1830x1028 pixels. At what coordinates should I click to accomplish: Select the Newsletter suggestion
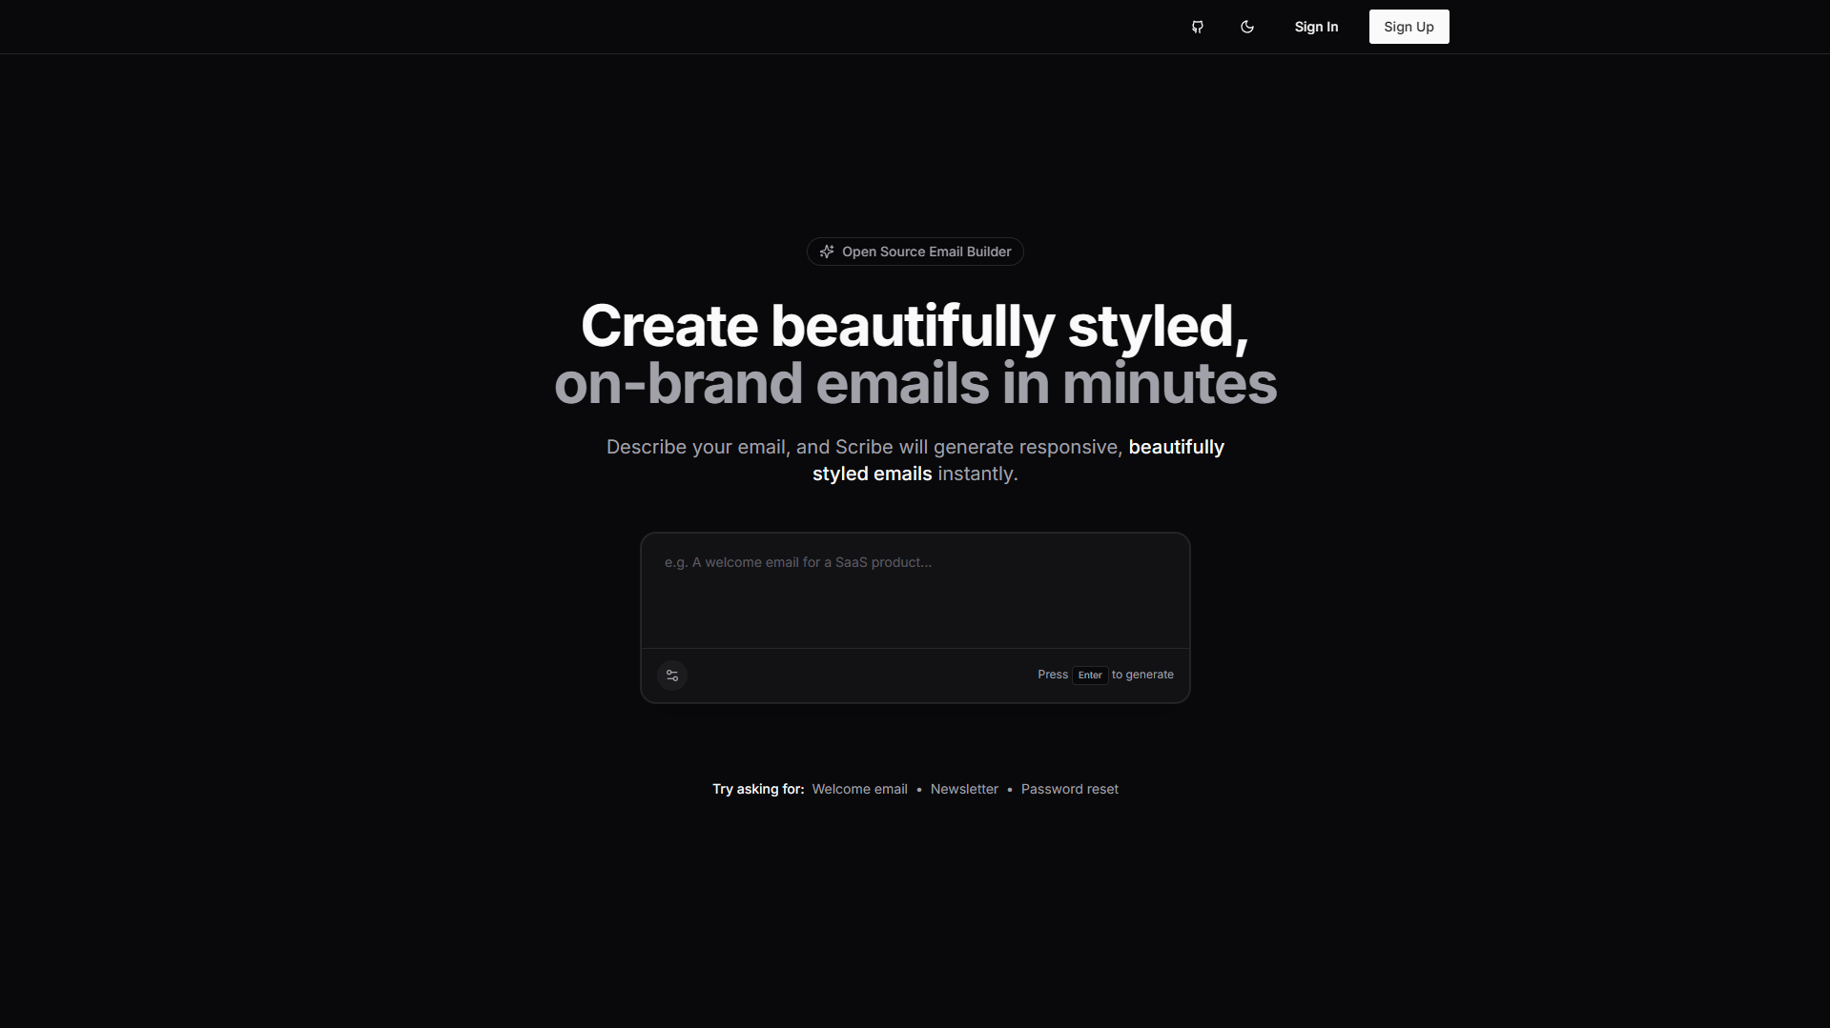963,789
